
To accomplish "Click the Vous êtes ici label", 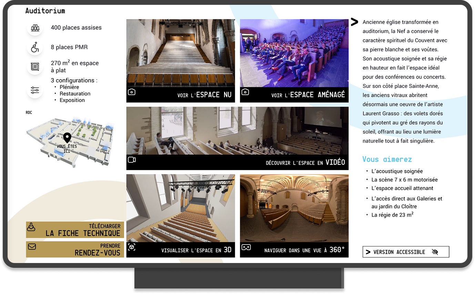I will [x=67, y=149].
